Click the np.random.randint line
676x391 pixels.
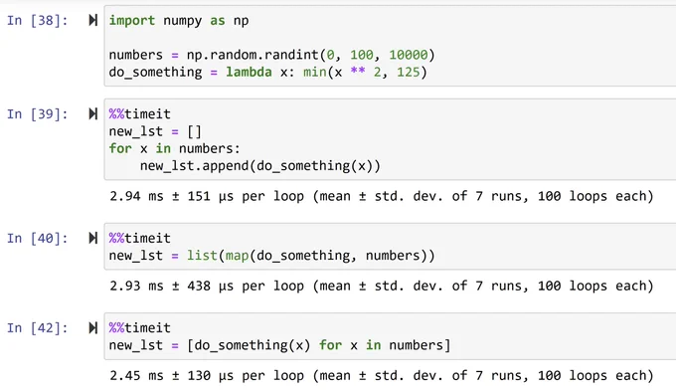click(272, 55)
